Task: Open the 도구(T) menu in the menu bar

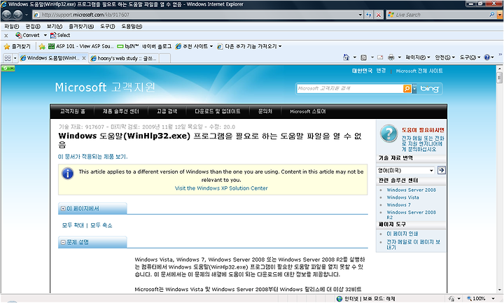Action: click(107, 27)
